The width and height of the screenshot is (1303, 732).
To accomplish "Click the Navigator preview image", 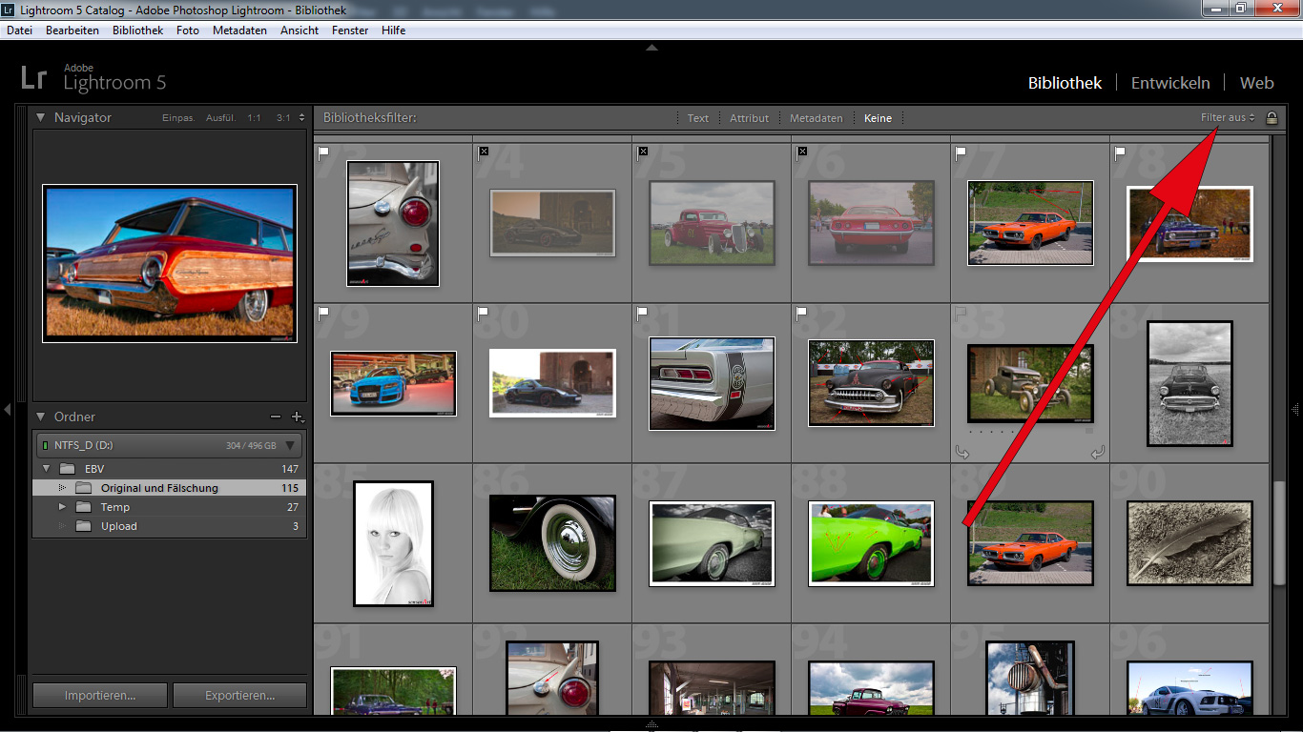I will [x=170, y=263].
